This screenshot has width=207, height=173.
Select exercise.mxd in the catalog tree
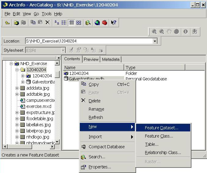pyautogui.click(x=39, y=106)
